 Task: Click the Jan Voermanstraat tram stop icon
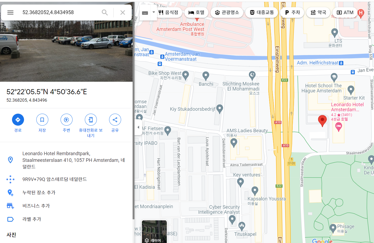[162, 57]
